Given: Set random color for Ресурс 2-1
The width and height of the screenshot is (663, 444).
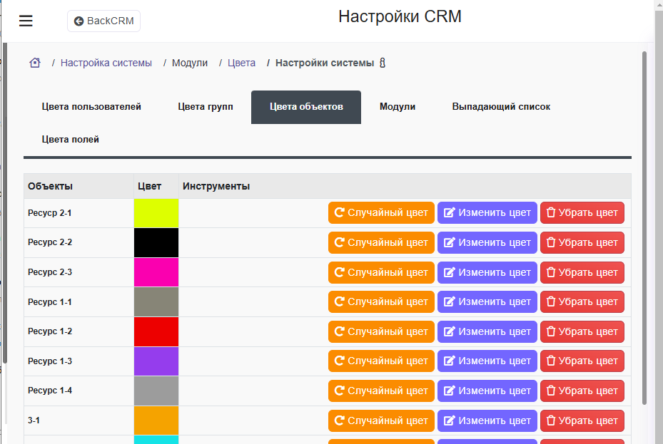Looking at the screenshot, I should click(x=381, y=213).
